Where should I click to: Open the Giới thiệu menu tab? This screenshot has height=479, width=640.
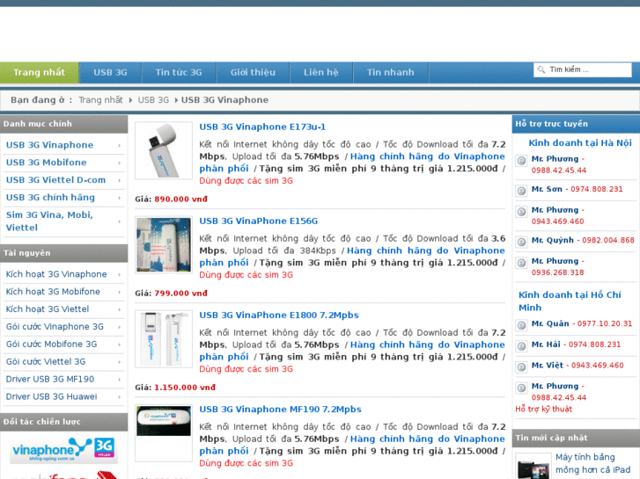253,73
